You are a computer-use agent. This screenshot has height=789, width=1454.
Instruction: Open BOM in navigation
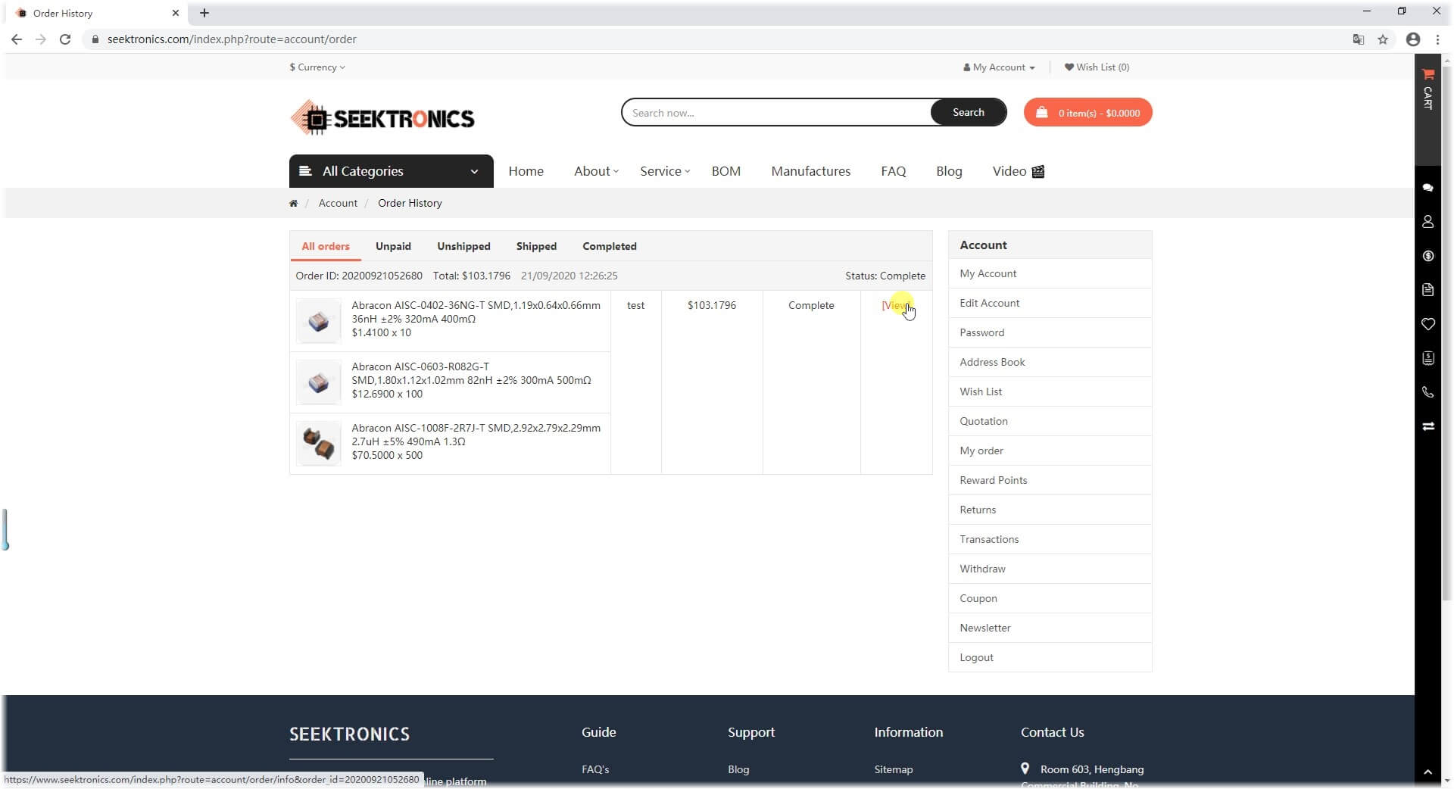(x=725, y=171)
